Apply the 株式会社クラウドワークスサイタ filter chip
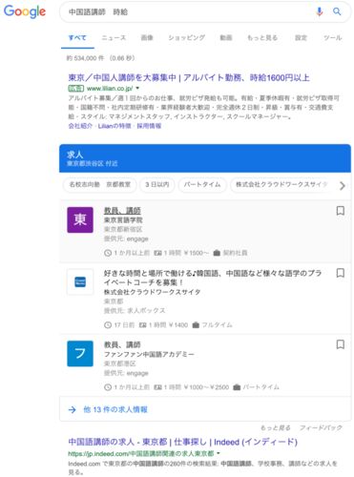 click(x=281, y=184)
